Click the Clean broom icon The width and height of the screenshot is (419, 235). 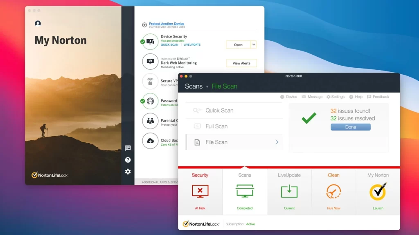click(333, 191)
